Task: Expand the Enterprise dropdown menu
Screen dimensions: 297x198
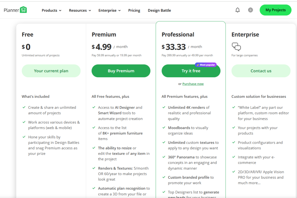Action: coord(109,10)
